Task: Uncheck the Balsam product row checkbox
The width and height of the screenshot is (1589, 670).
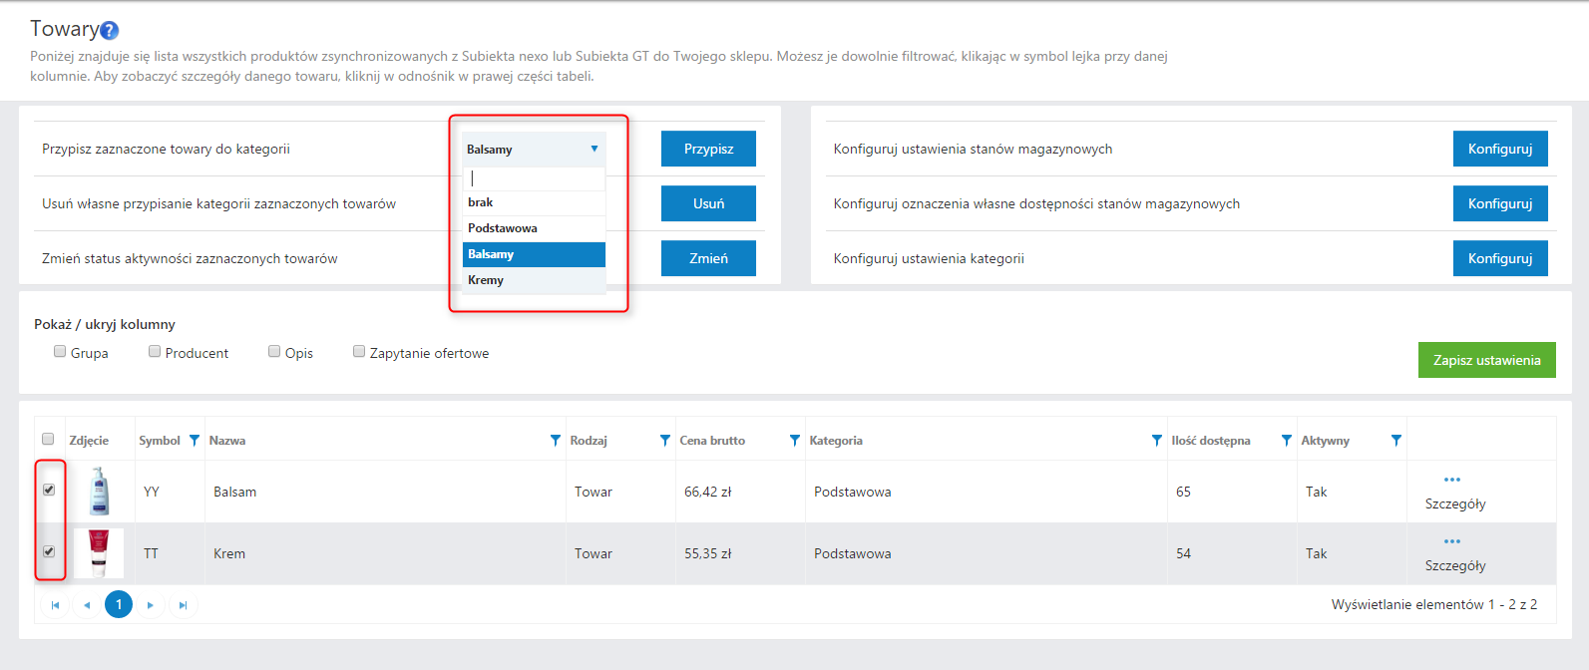Action: [x=49, y=490]
